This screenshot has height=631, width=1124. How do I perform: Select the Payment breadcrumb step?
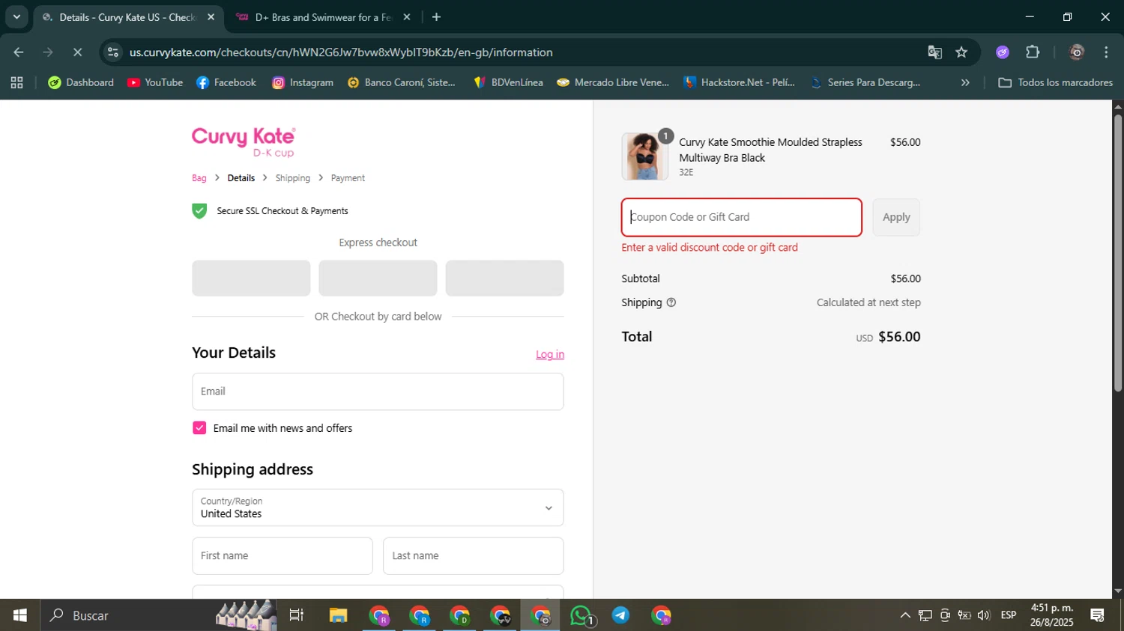pos(348,178)
